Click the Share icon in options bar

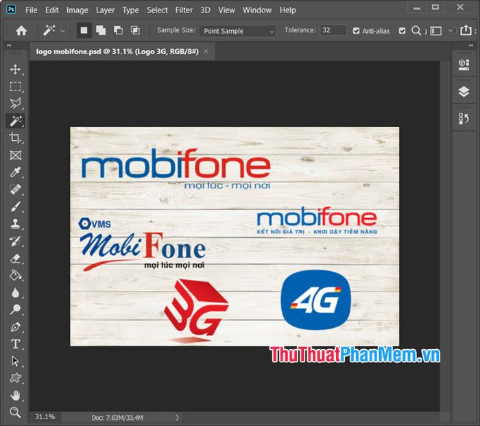pyautogui.click(x=466, y=30)
